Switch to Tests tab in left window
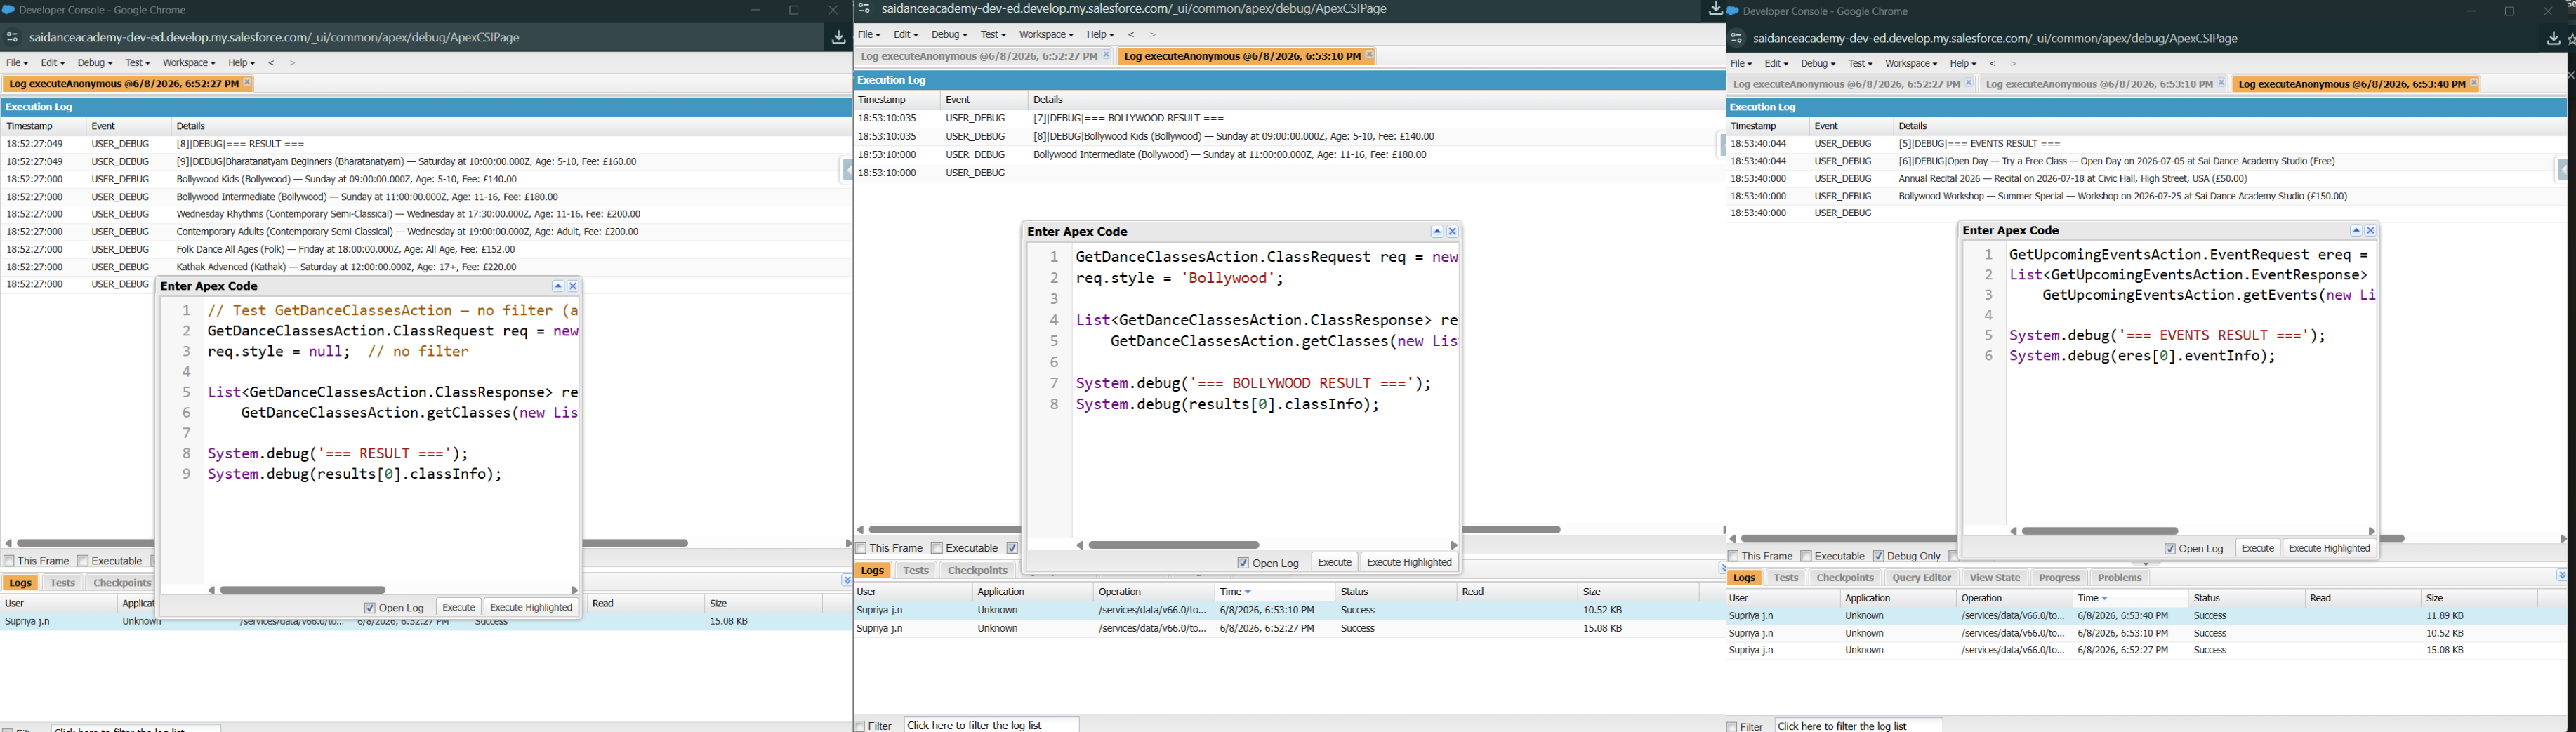The height and width of the screenshot is (732, 2576). pos(63,583)
